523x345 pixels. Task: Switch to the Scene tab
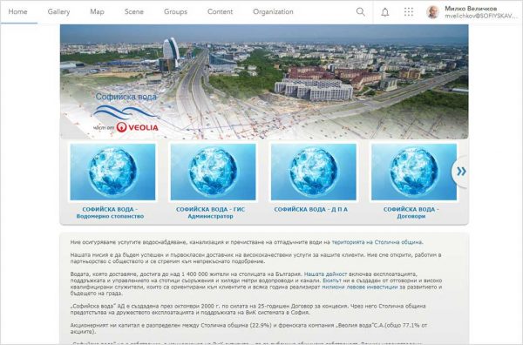tap(134, 11)
